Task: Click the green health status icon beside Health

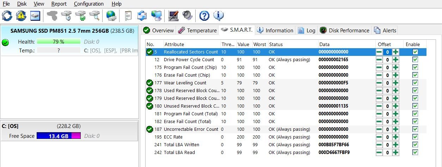Action: click(5, 43)
